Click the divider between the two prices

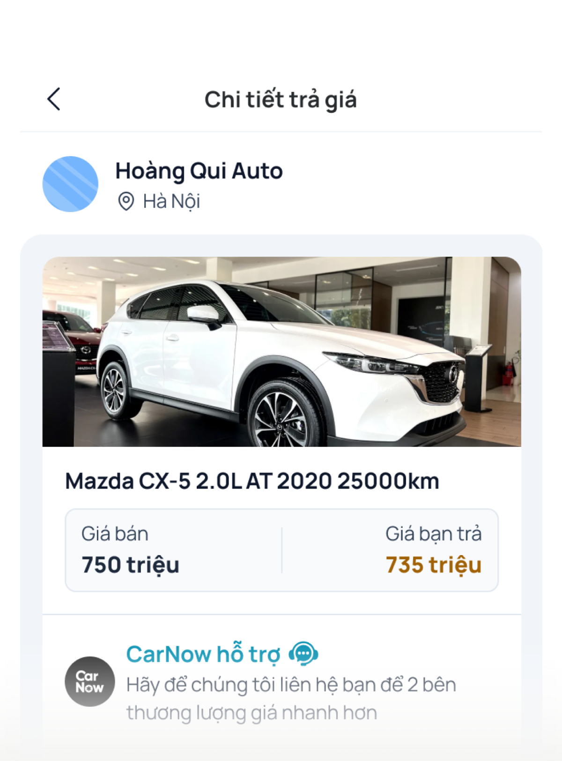tap(281, 550)
